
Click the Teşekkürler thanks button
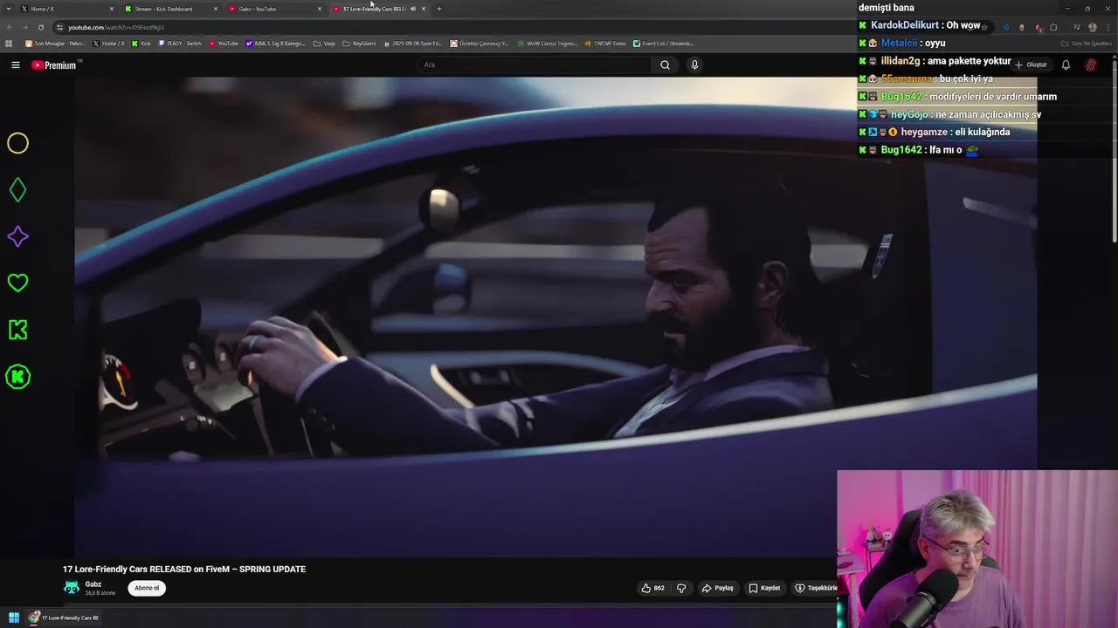(x=816, y=588)
